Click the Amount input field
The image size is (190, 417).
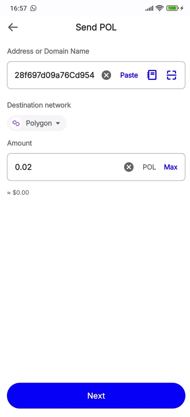[x=66, y=167]
